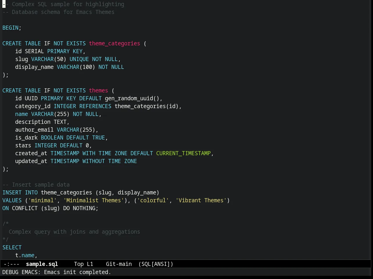Click the '-- Insert sample data' comment

36,185
